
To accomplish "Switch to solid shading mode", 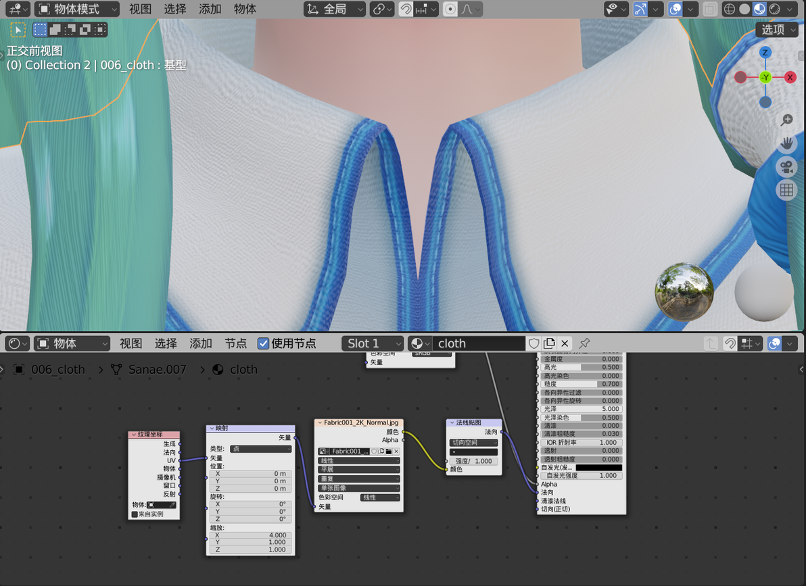I will tap(744, 9).
